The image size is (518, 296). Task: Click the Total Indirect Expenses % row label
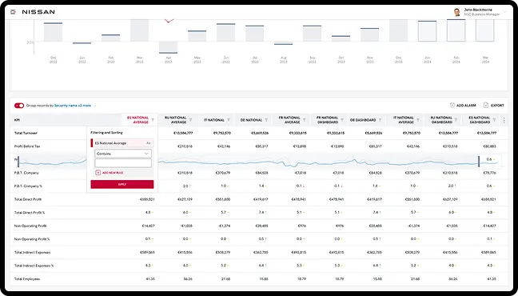tap(34, 266)
